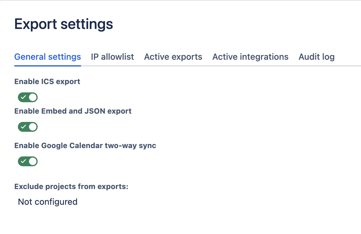Click the 'Export settings' page heading
Viewport: 361px width, 234px height.
64,24
